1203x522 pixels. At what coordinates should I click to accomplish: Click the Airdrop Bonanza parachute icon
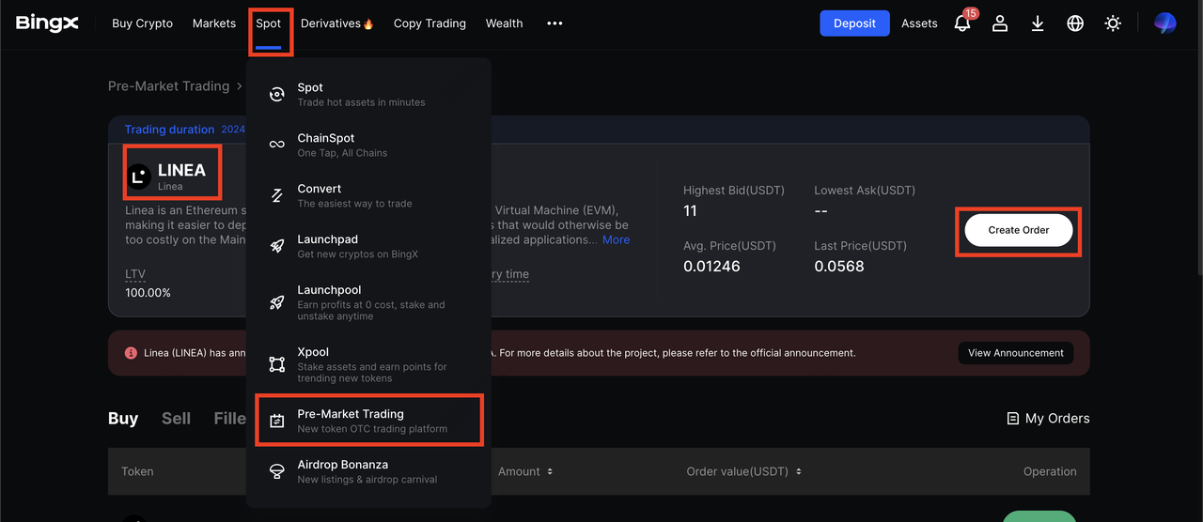(276, 471)
